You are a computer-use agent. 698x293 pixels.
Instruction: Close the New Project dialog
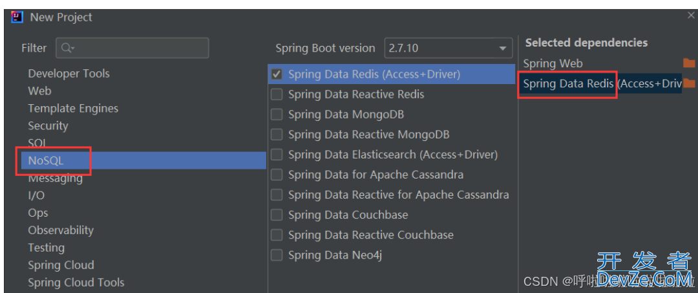691,16
